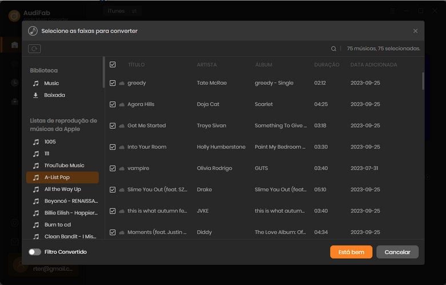Screen dimensions: 446x285
Task: Uncheck the vampire track checkbox
Action: coord(113,168)
